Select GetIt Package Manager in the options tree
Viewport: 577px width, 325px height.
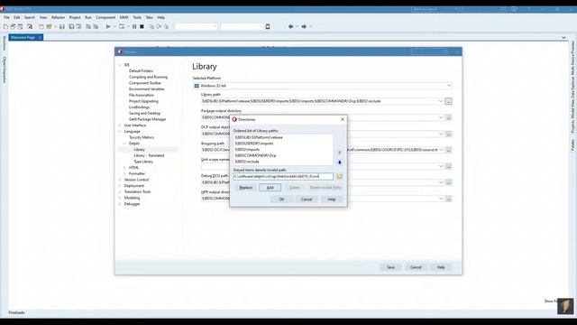click(147, 119)
